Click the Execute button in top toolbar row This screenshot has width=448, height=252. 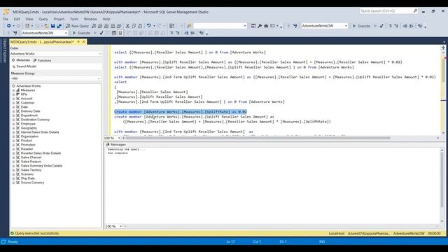pos(361,26)
